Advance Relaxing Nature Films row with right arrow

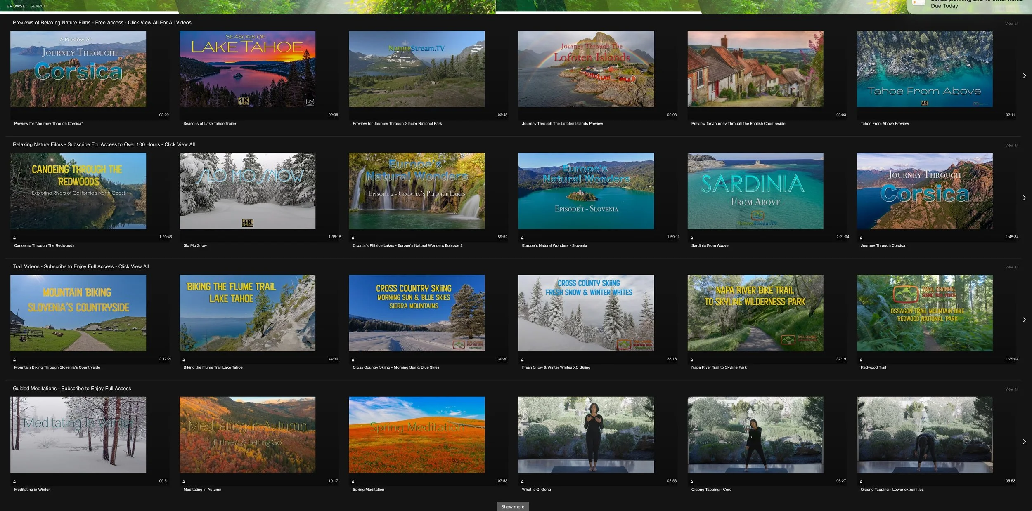(x=1024, y=198)
